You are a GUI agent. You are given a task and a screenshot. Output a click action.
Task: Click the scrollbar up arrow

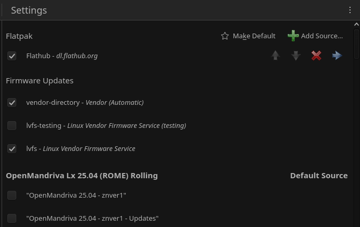click(x=356, y=24)
